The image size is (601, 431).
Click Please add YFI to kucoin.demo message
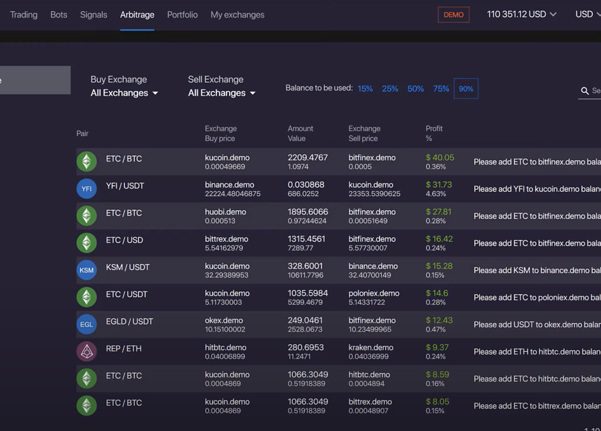(x=538, y=189)
